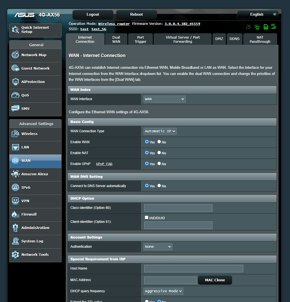This screenshot has height=302, width=290.
Task: Click the Wireless signal icon
Action: point(15,134)
